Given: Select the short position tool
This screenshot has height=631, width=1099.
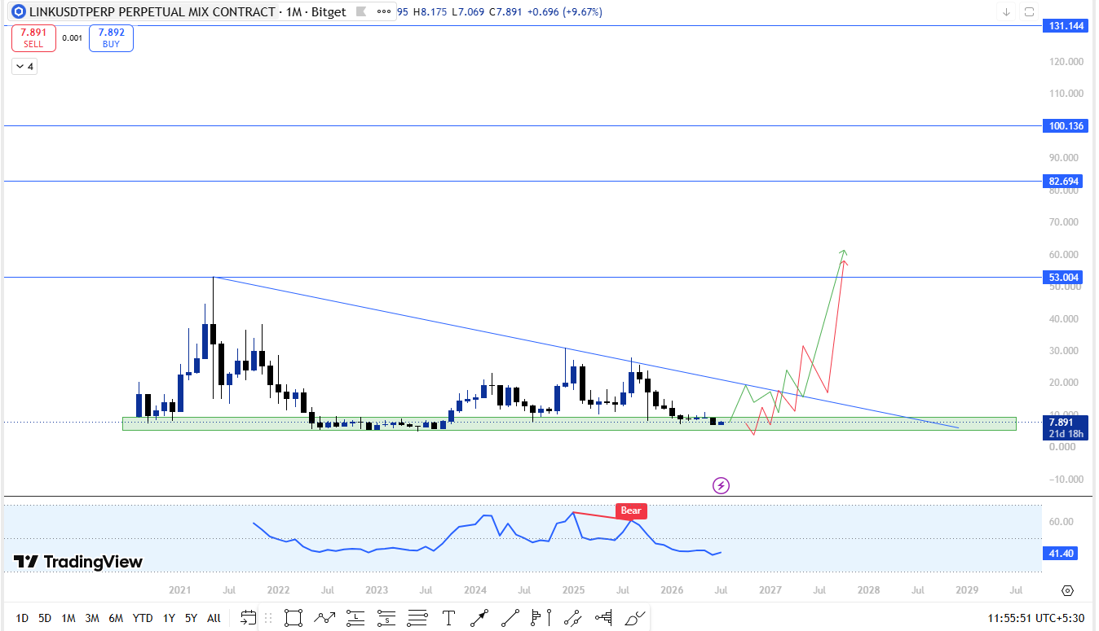Looking at the screenshot, I should 386,618.
